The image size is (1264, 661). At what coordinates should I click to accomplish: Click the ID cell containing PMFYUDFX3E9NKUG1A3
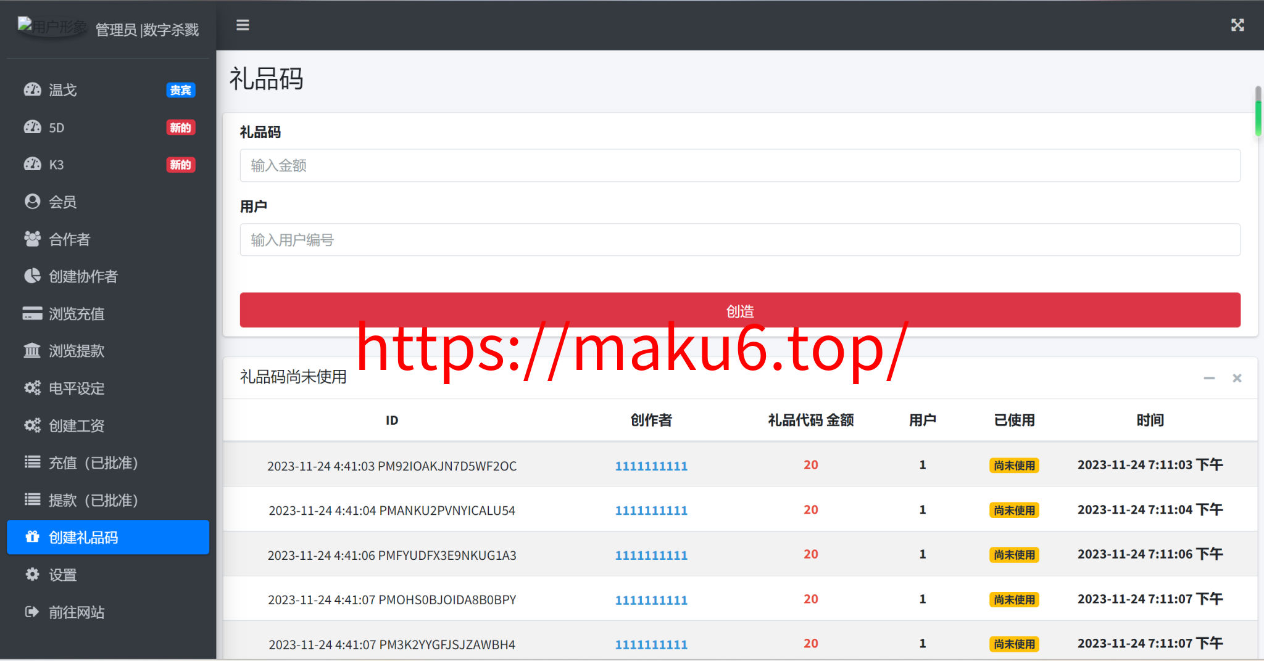tap(392, 555)
